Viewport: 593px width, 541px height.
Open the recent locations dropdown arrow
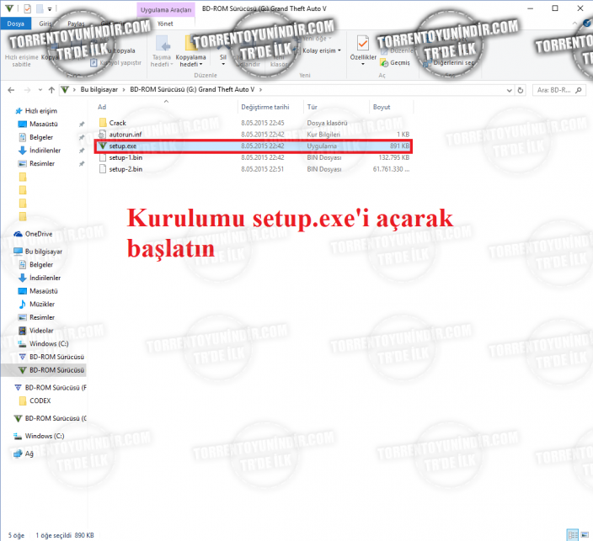(40, 90)
